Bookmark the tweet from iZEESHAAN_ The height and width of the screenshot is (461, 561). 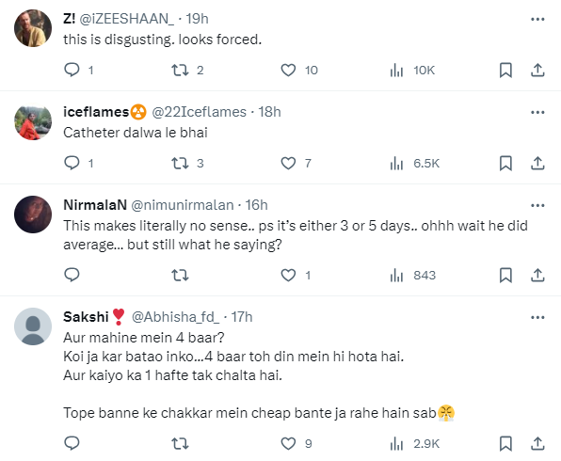click(505, 71)
